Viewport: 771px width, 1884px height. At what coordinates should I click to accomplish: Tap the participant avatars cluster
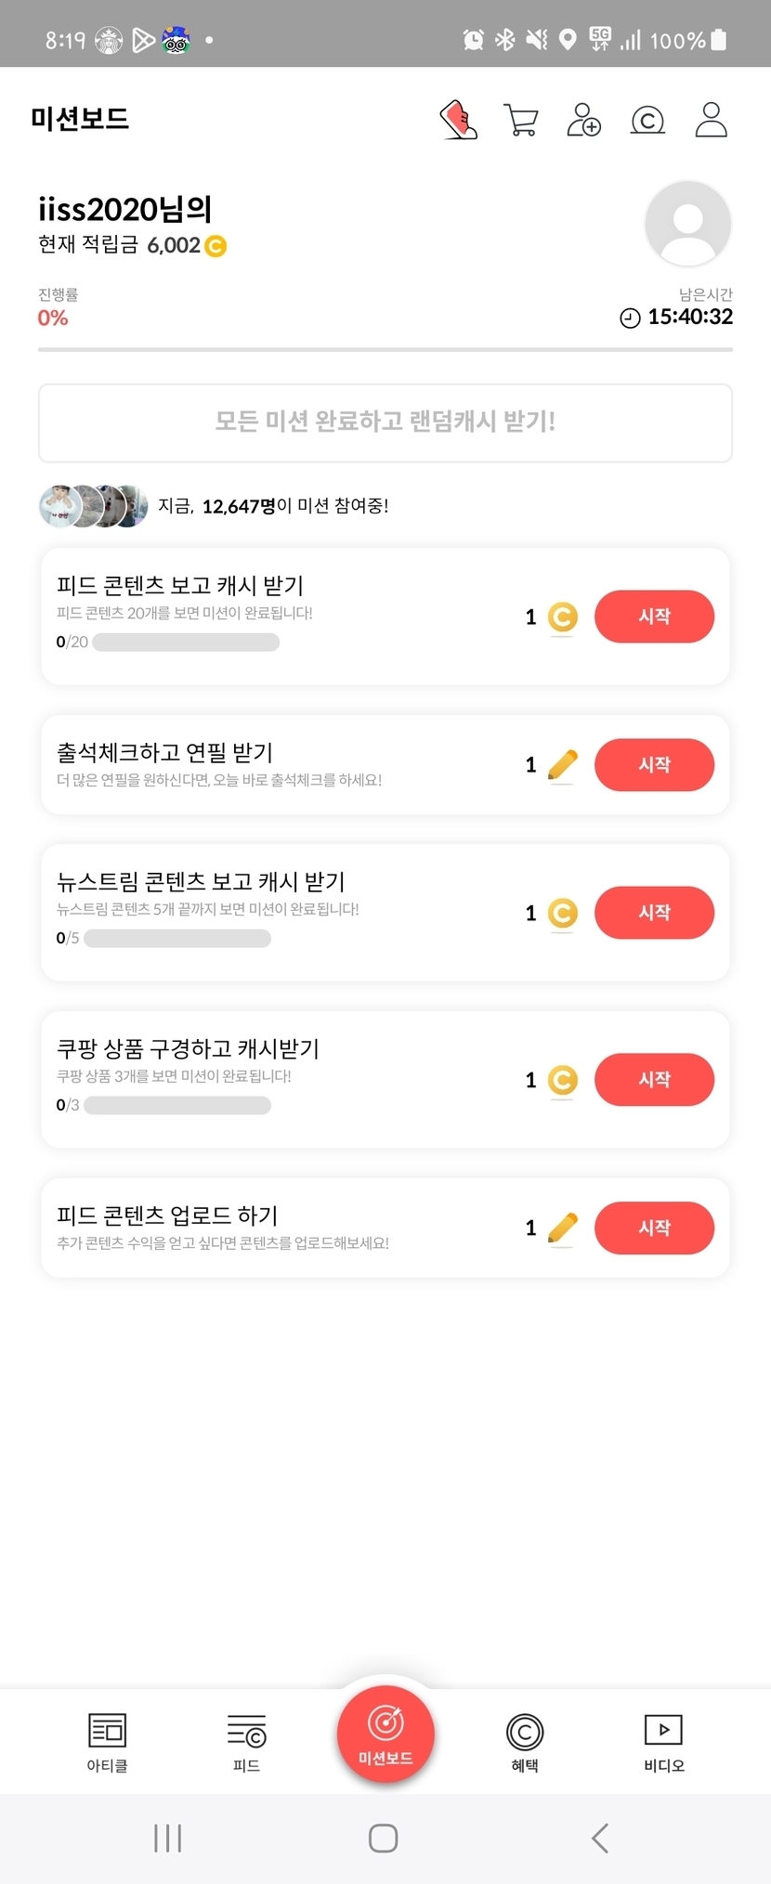[93, 506]
